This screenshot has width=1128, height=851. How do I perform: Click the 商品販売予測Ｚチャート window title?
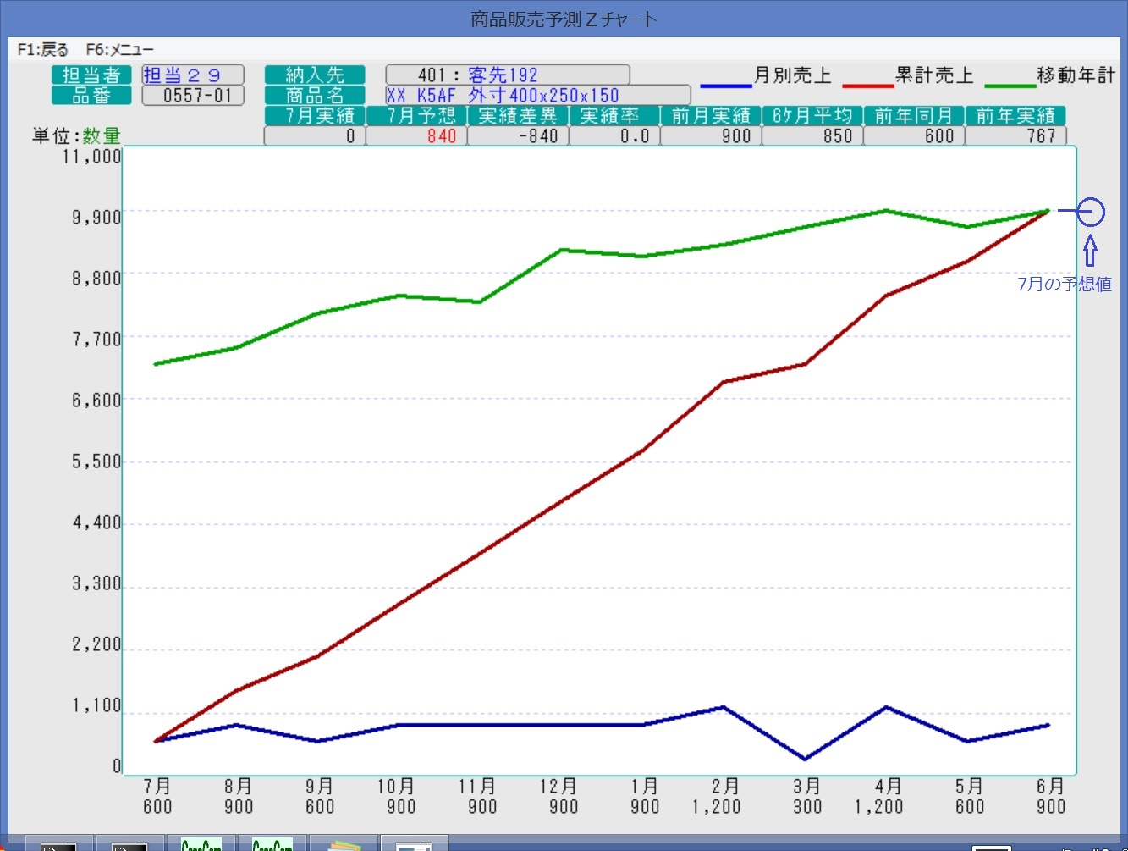tap(564, 19)
